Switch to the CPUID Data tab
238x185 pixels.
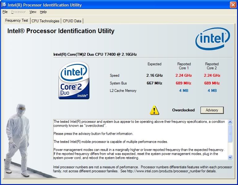(72, 21)
